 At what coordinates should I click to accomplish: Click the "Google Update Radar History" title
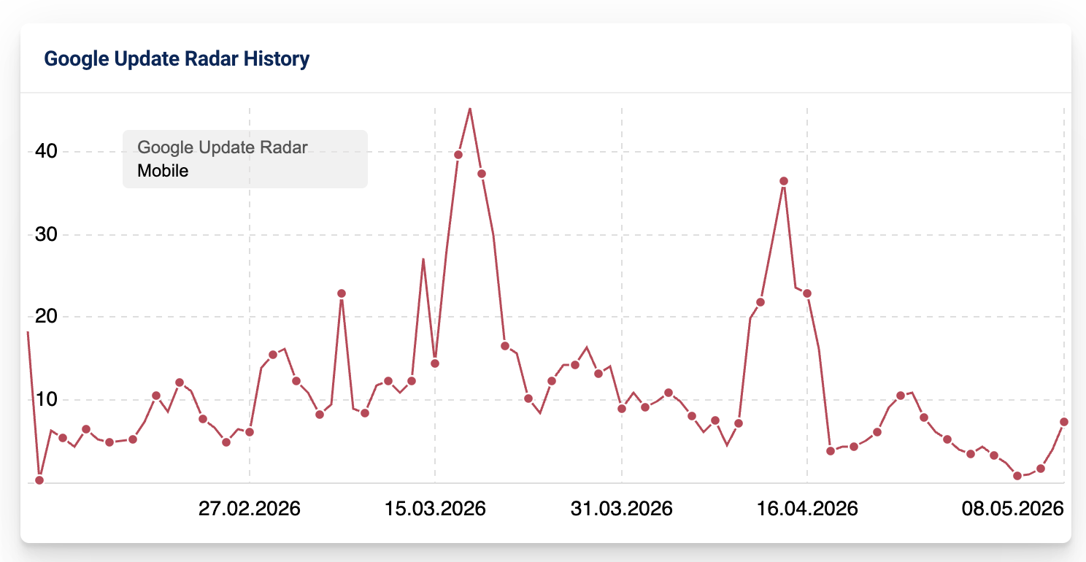coord(177,58)
